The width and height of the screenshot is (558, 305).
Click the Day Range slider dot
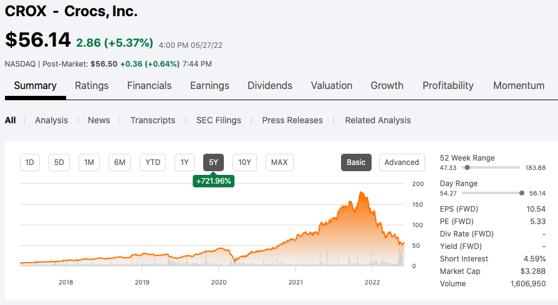(x=522, y=193)
